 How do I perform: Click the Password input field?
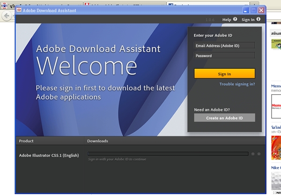(x=224, y=56)
